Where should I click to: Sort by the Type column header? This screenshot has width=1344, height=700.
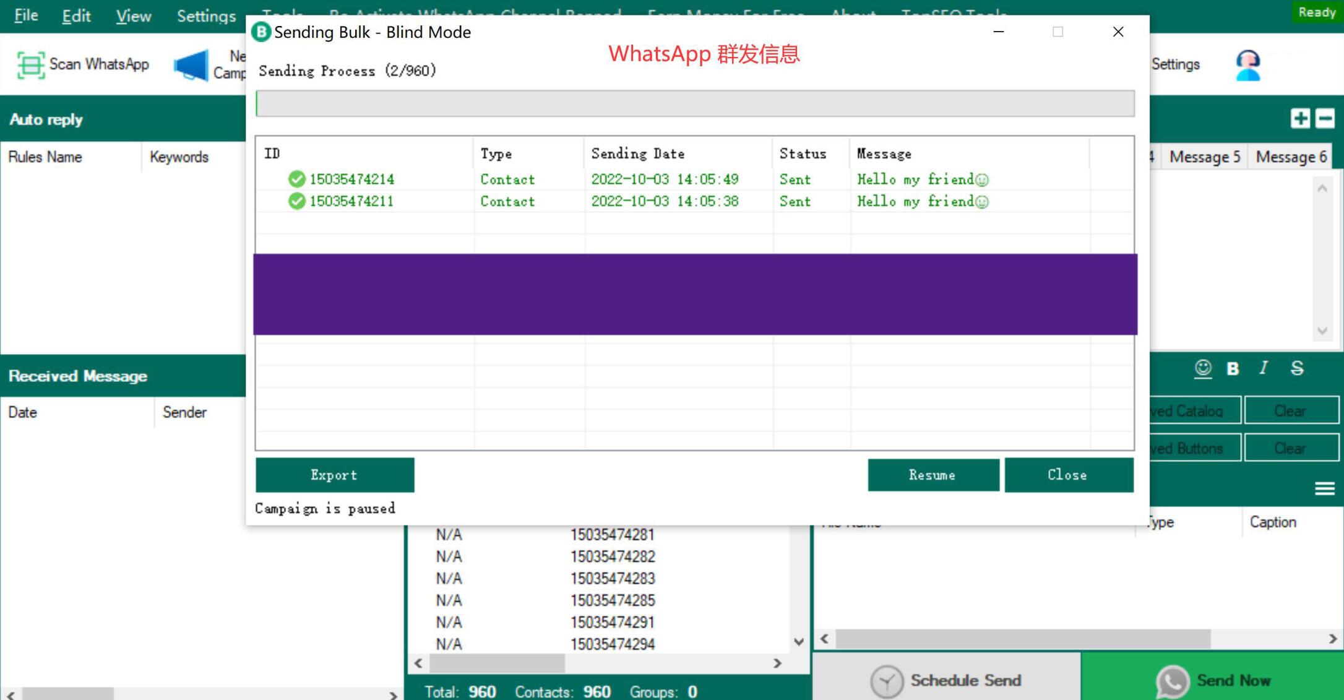528,153
